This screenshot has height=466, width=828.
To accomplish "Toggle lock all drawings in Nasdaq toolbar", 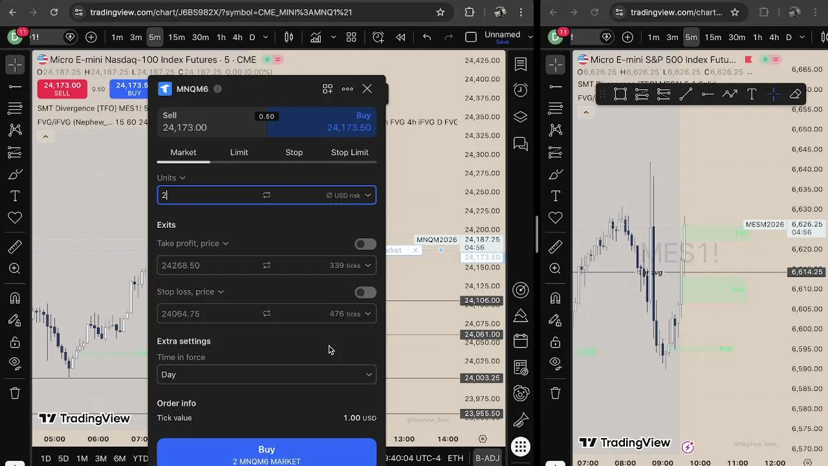I will click(x=15, y=342).
